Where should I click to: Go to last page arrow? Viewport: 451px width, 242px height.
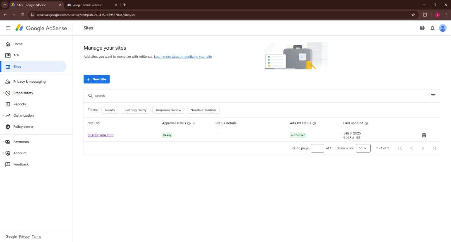coord(434,148)
